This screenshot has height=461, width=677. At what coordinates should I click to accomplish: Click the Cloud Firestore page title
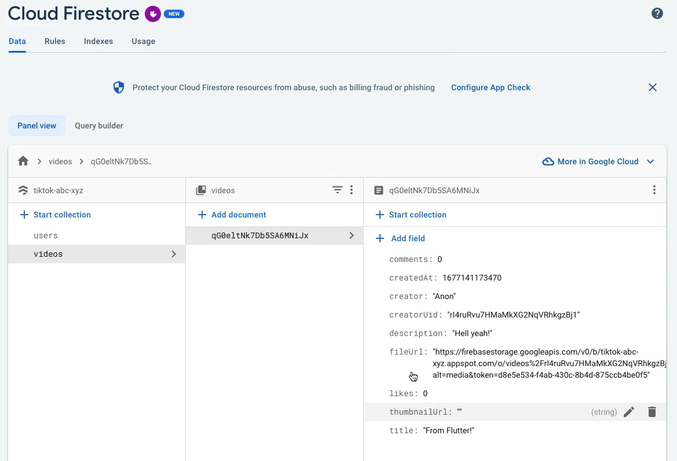tap(74, 13)
